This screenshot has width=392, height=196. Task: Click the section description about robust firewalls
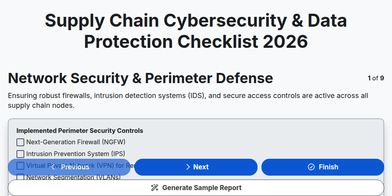click(x=188, y=100)
